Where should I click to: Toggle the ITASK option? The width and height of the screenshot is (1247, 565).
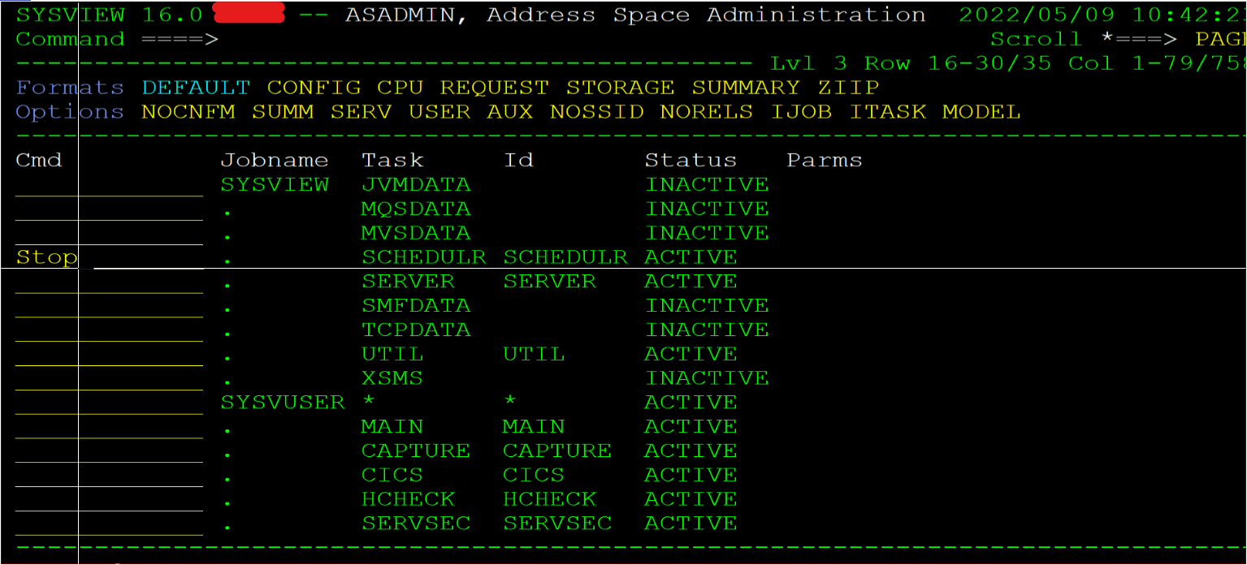click(x=887, y=111)
